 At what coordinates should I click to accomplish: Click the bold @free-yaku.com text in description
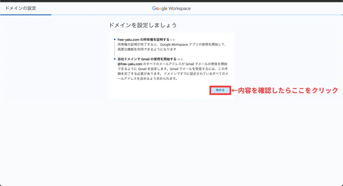(x=130, y=64)
